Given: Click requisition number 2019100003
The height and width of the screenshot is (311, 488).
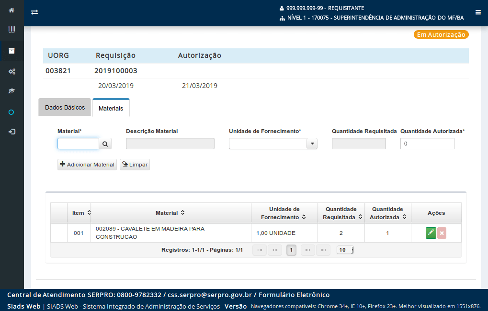Looking at the screenshot, I should coord(116,71).
